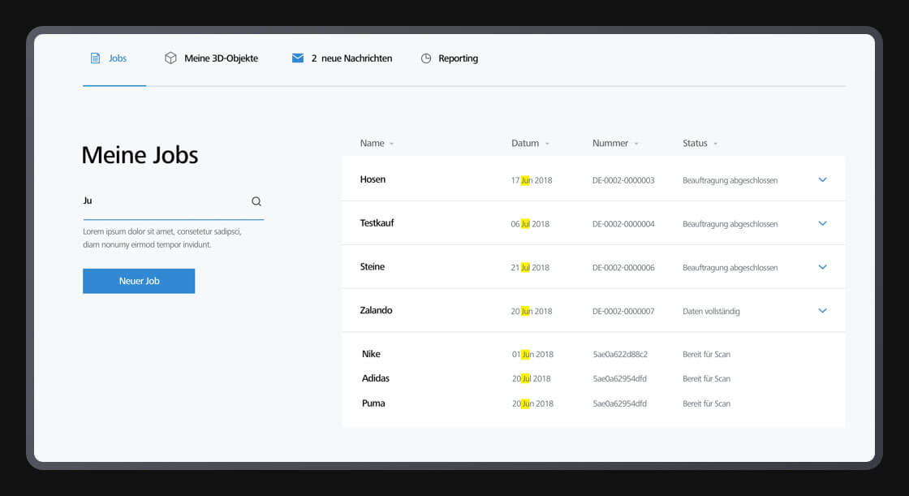This screenshot has height=496, width=909.
Task: Click the envelope messages icon
Action: point(298,58)
